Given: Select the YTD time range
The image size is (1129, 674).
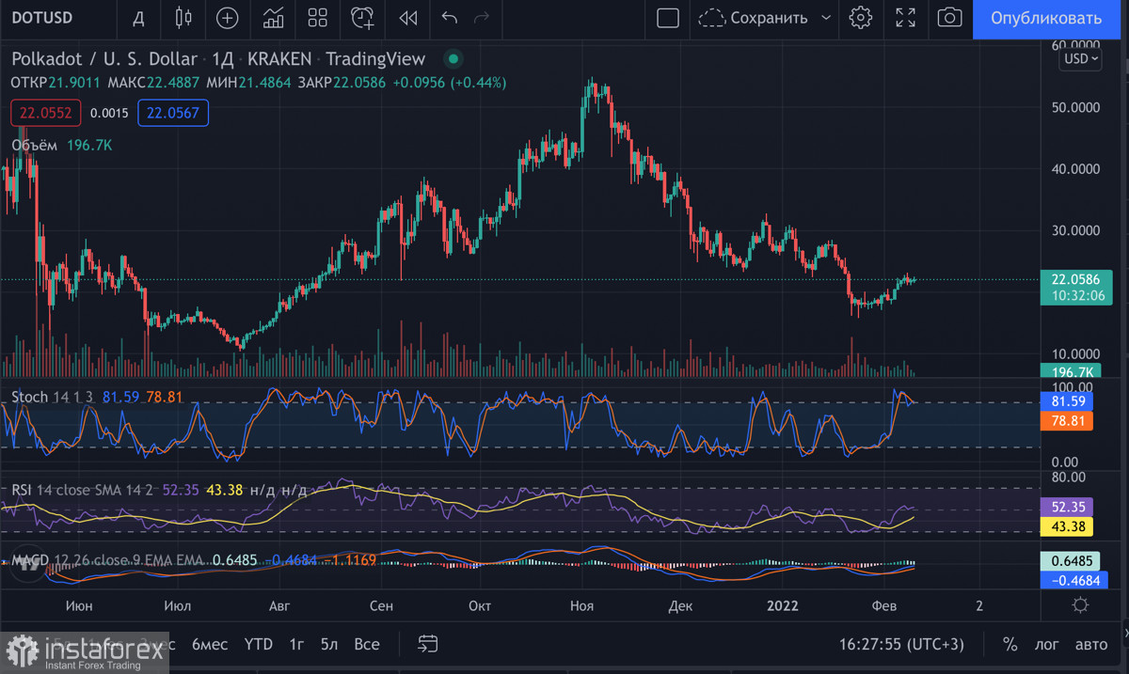Looking at the screenshot, I should tap(258, 644).
